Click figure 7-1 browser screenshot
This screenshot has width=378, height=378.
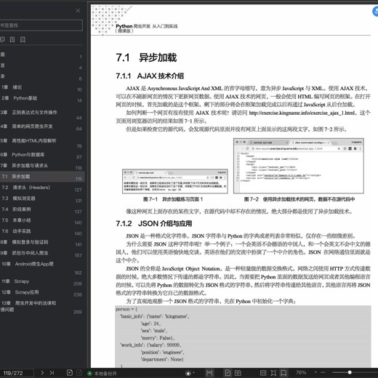pyautogui.click(x=175, y=181)
